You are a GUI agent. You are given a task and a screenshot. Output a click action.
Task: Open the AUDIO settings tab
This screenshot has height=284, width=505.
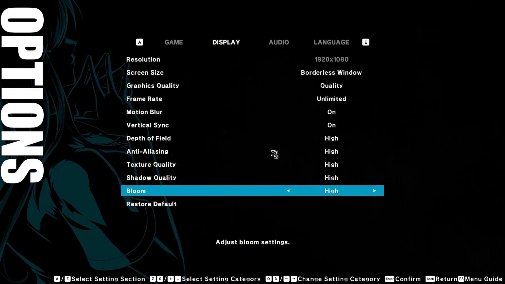point(279,42)
